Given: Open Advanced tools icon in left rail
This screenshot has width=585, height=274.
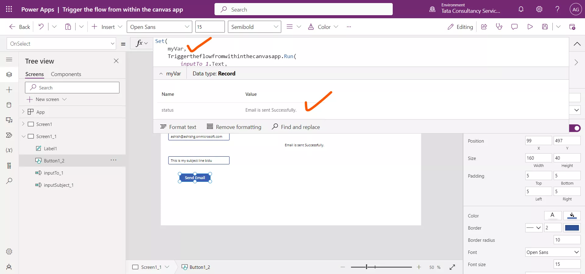Looking at the screenshot, I should pyautogui.click(x=9, y=165).
